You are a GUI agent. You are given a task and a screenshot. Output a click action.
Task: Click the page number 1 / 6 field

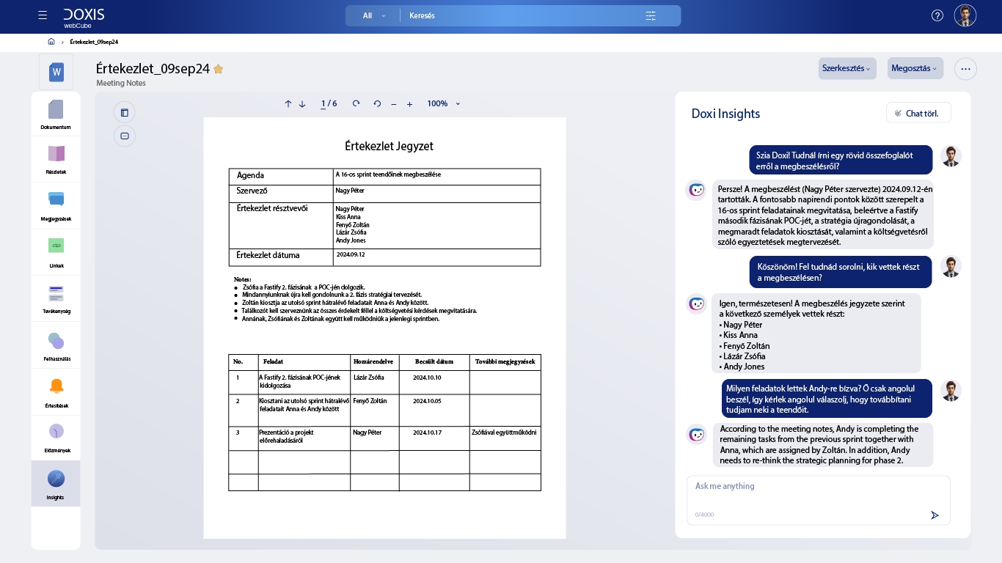click(329, 104)
